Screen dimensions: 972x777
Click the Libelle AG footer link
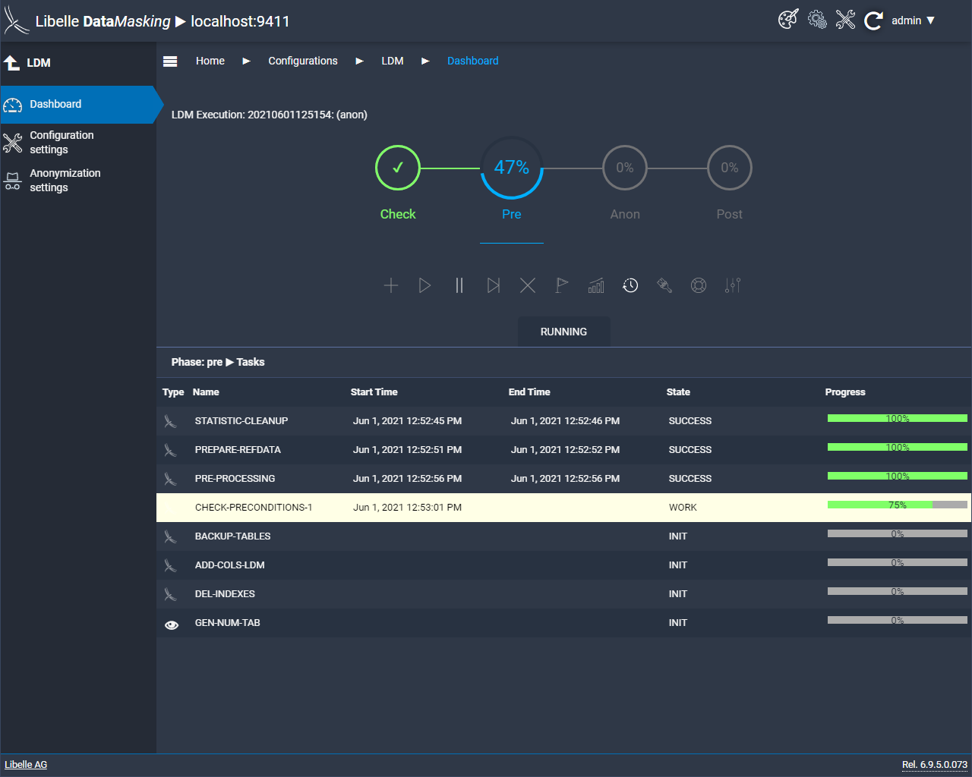[x=26, y=764]
